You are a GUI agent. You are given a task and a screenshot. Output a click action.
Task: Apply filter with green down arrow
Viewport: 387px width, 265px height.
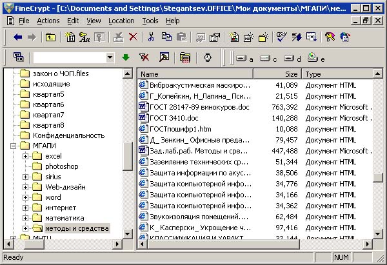pyautogui.click(x=126, y=57)
